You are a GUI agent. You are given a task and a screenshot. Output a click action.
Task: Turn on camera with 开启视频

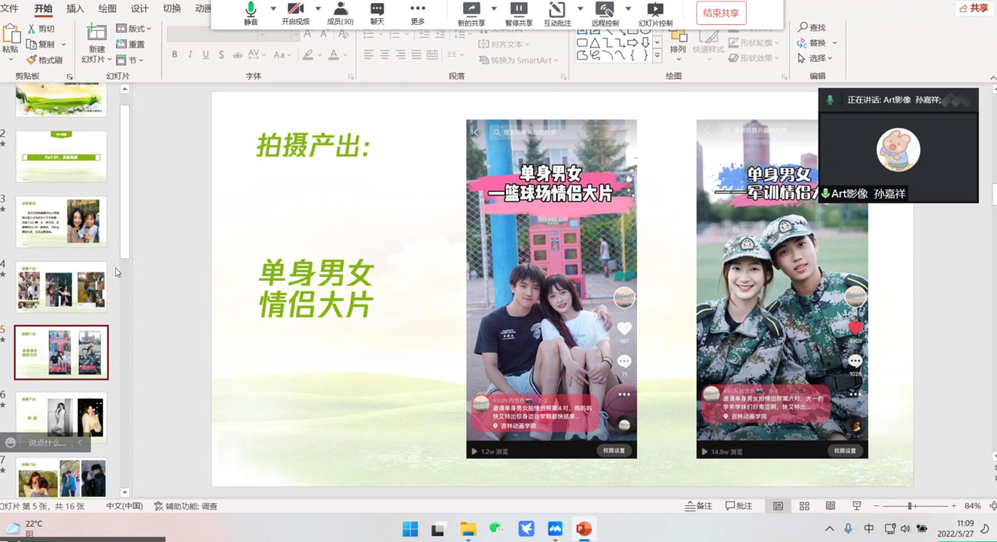(295, 13)
